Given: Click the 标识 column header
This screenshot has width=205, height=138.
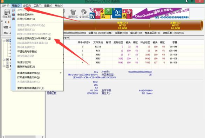Looking at the screenshot, I should click(x=108, y=43).
